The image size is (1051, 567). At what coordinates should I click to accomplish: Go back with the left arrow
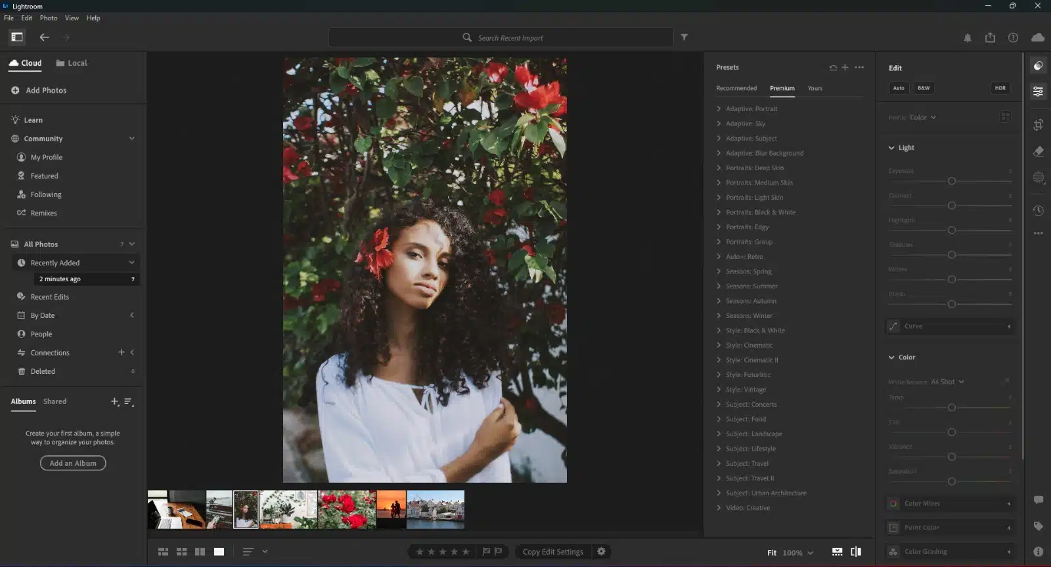(44, 37)
